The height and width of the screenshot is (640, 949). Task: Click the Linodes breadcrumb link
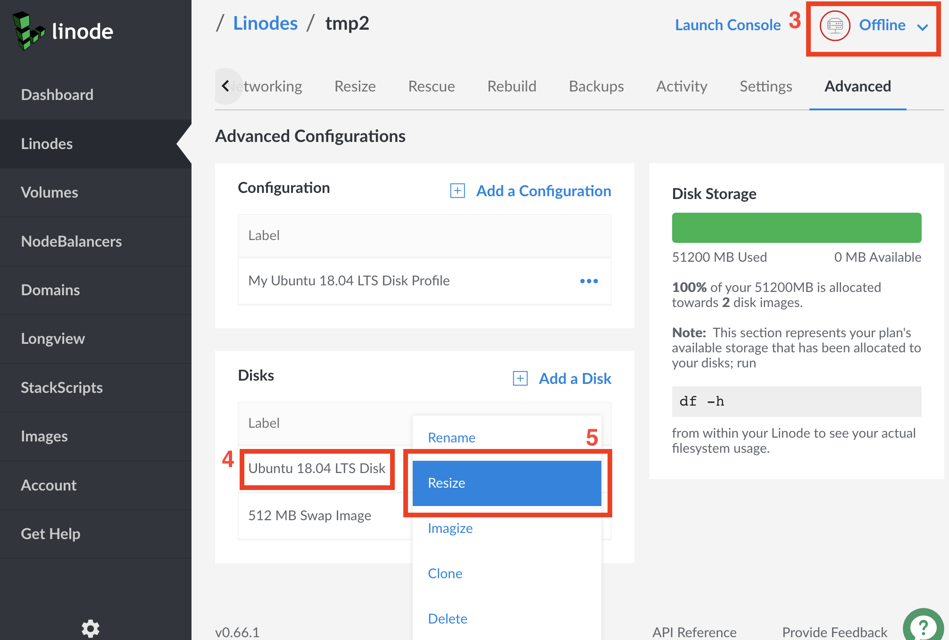tap(266, 23)
